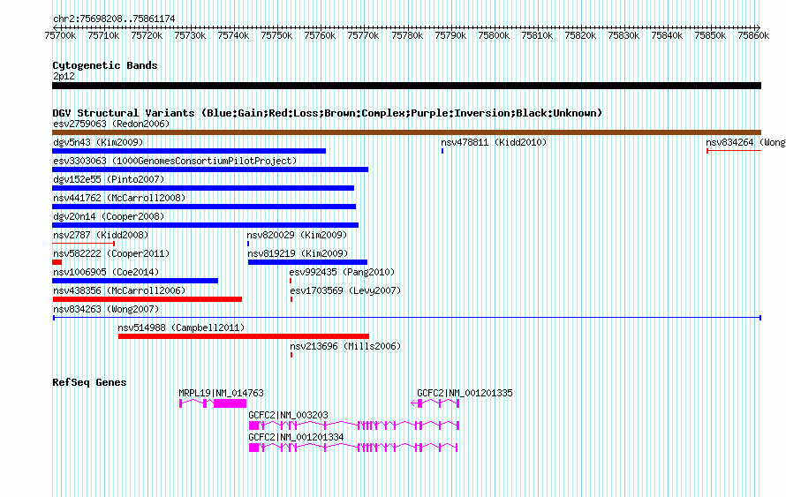Select the GCFC2|NM_003203 label
Image resolution: width=786 pixels, height=497 pixels.
(288, 415)
